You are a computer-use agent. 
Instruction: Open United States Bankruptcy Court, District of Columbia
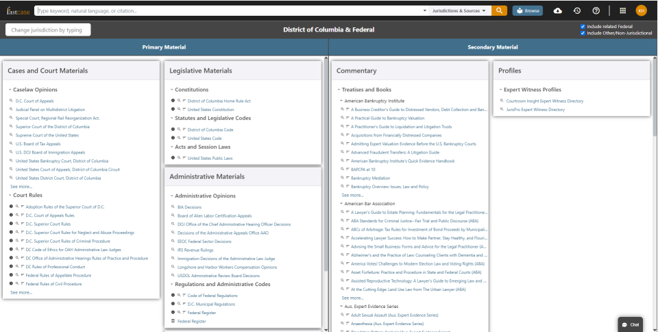click(62, 161)
